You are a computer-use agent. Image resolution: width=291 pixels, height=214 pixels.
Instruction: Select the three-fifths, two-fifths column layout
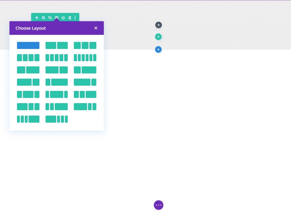pyautogui.click(x=57, y=70)
